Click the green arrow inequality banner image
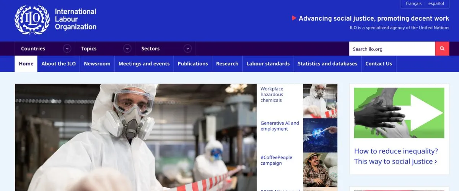The image size is (459, 191). (x=399, y=113)
